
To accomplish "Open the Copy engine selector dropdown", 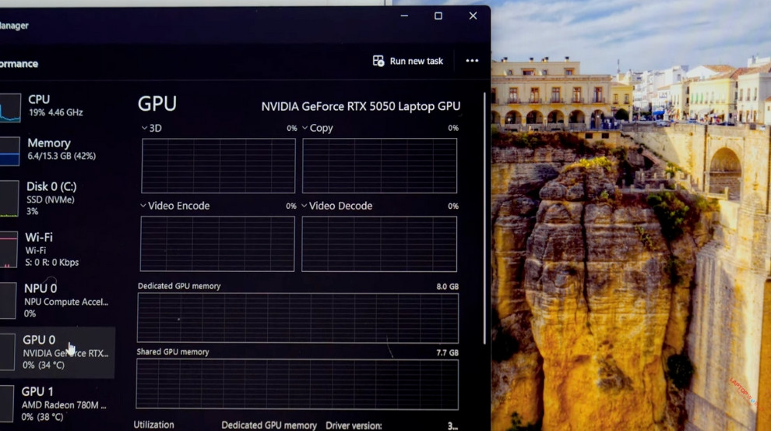I will pos(305,128).
